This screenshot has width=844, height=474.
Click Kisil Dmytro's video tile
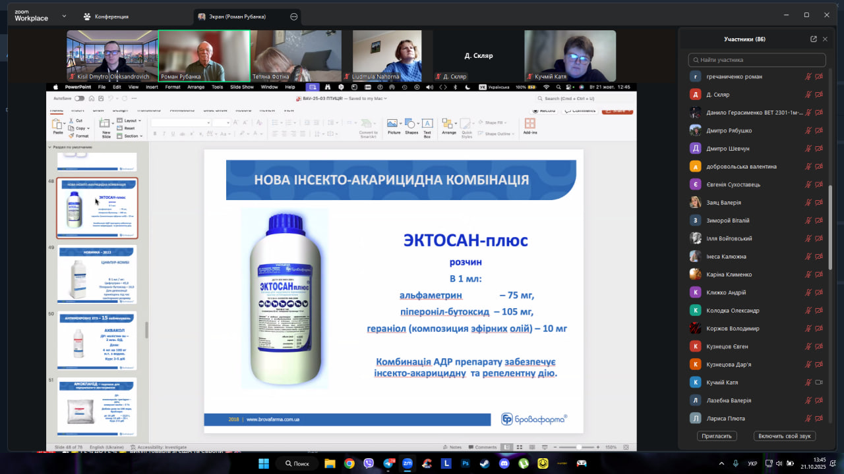click(112, 56)
